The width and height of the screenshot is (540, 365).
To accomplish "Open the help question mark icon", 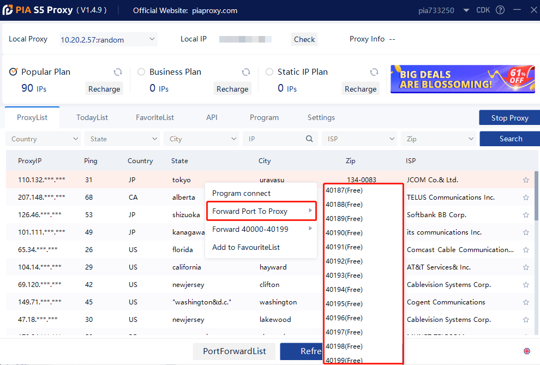I will point(500,10).
